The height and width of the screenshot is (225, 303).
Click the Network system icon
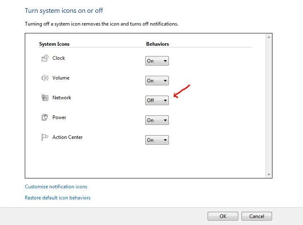(x=45, y=98)
